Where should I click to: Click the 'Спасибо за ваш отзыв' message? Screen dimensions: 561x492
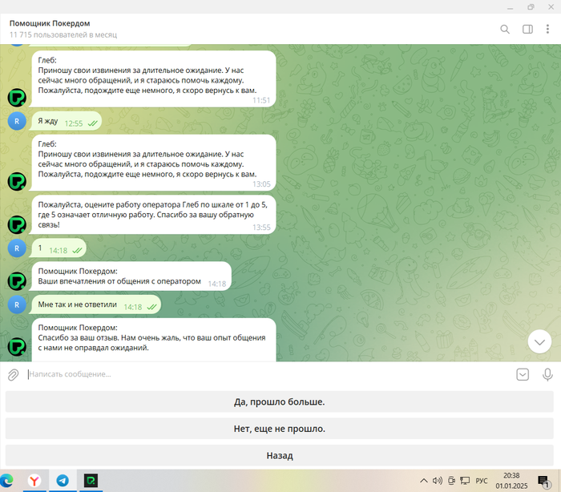tap(152, 340)
